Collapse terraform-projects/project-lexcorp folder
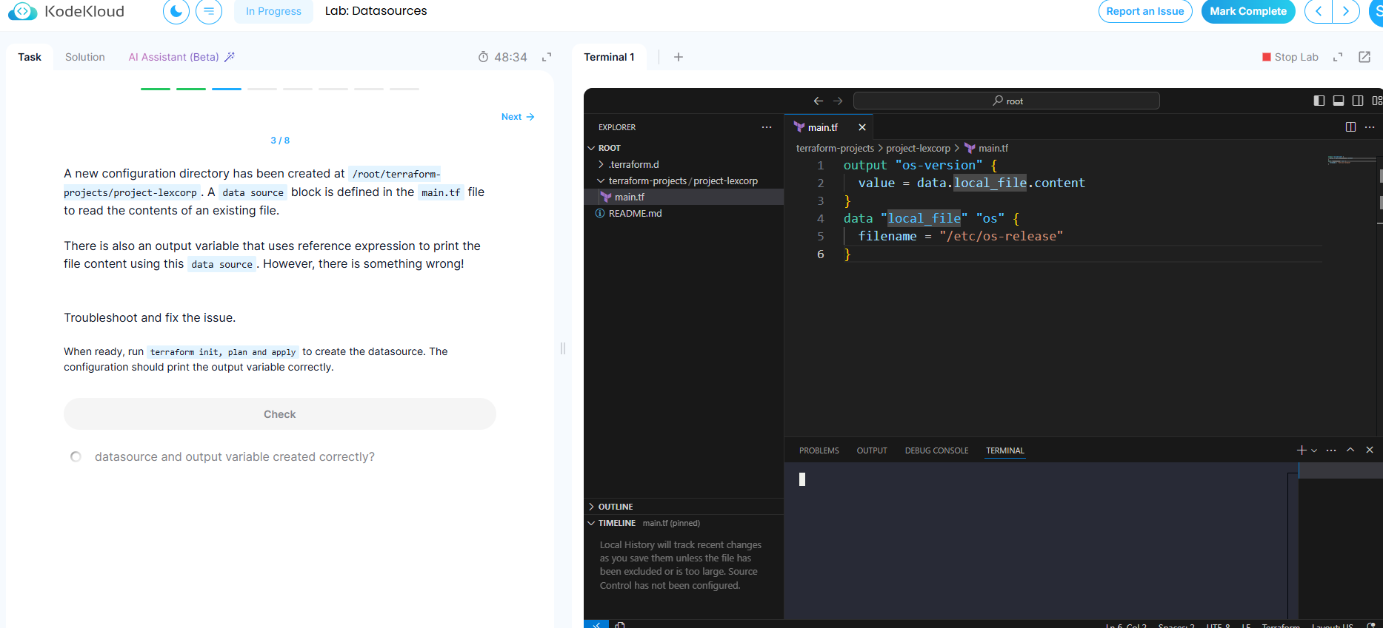 pyautogui.click(x=683, y=180)
